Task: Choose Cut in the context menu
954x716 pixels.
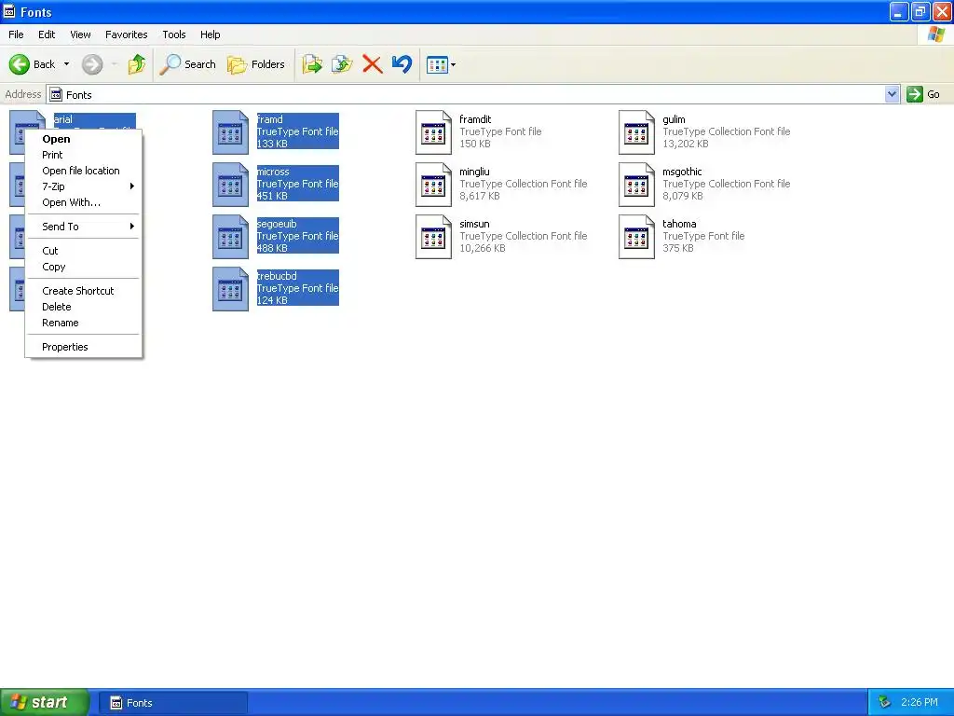Action: [x=83, y=251]
